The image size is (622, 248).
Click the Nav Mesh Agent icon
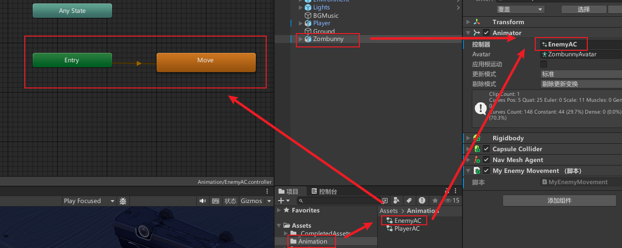pyautogui.click(x=477, y=160)
